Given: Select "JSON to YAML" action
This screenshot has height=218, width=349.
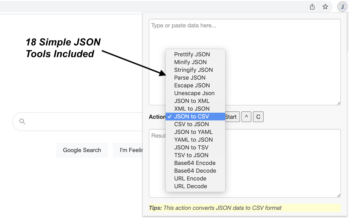Looking at the screenshot, I should point(193,132).
